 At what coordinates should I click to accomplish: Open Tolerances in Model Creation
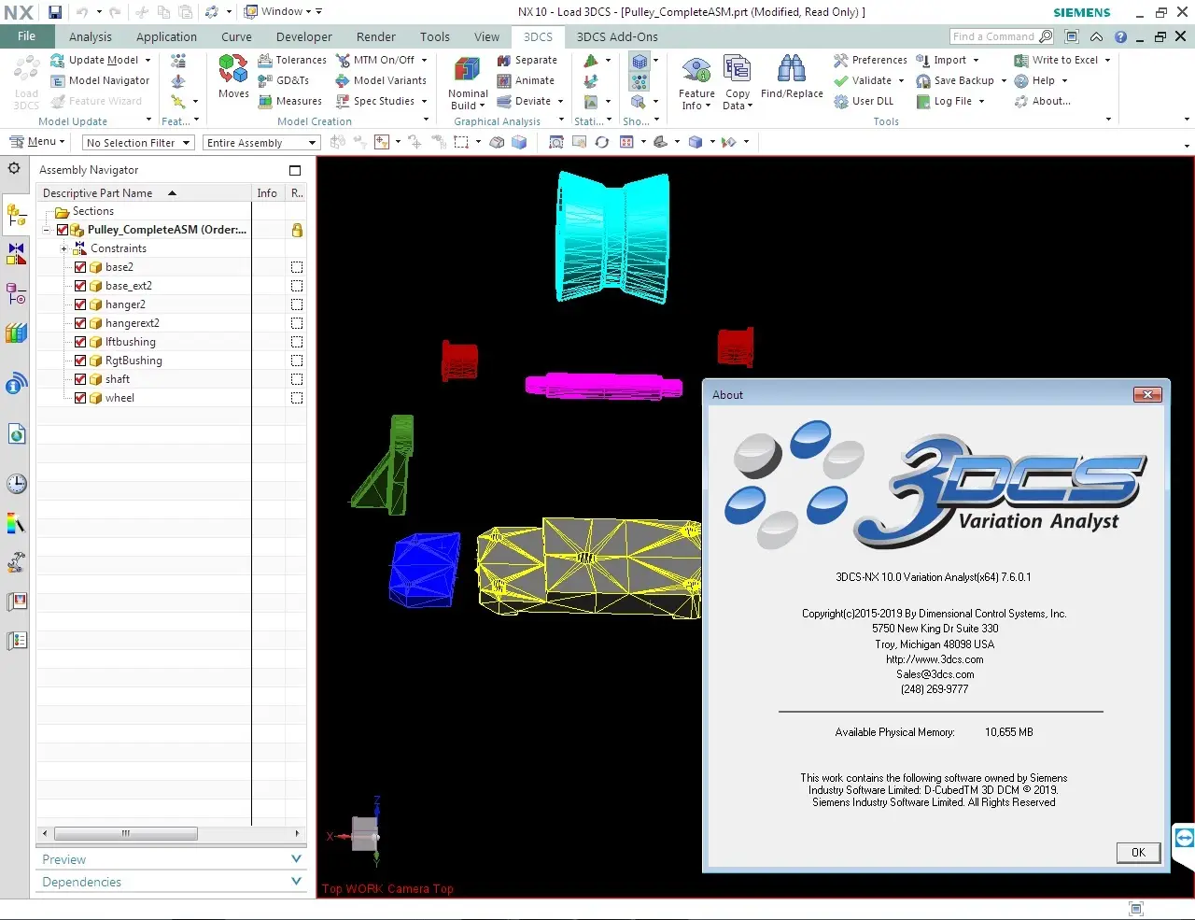(292, 60)
